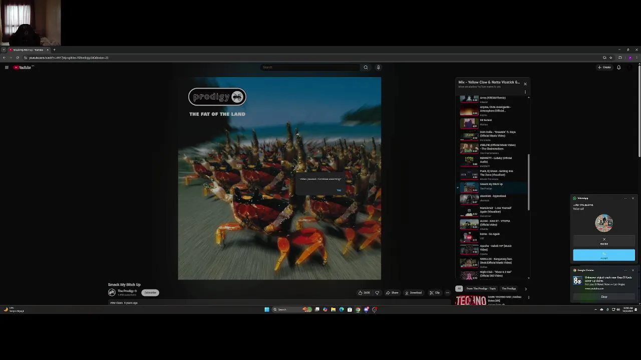The height and width of the screenshot is (360, 641).
Task: Subscribe to The Prodigy channel
Action: click(150, 292)
